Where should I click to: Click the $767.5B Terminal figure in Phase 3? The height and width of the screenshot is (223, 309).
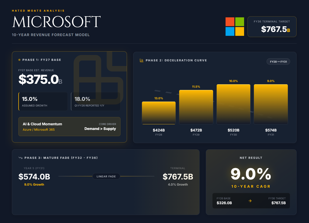(178, 177)
